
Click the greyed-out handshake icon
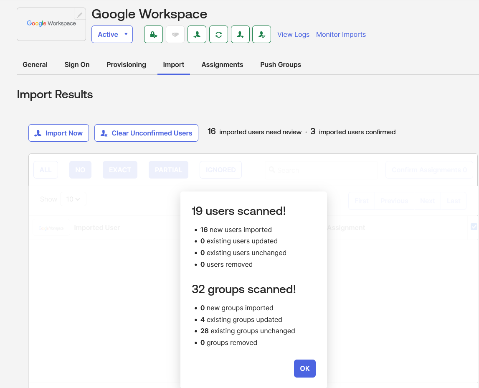coord(175,35)
